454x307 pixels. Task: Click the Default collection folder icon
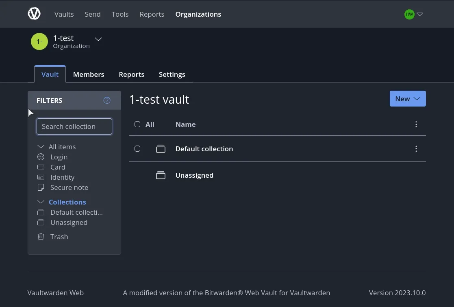[161, 148]
